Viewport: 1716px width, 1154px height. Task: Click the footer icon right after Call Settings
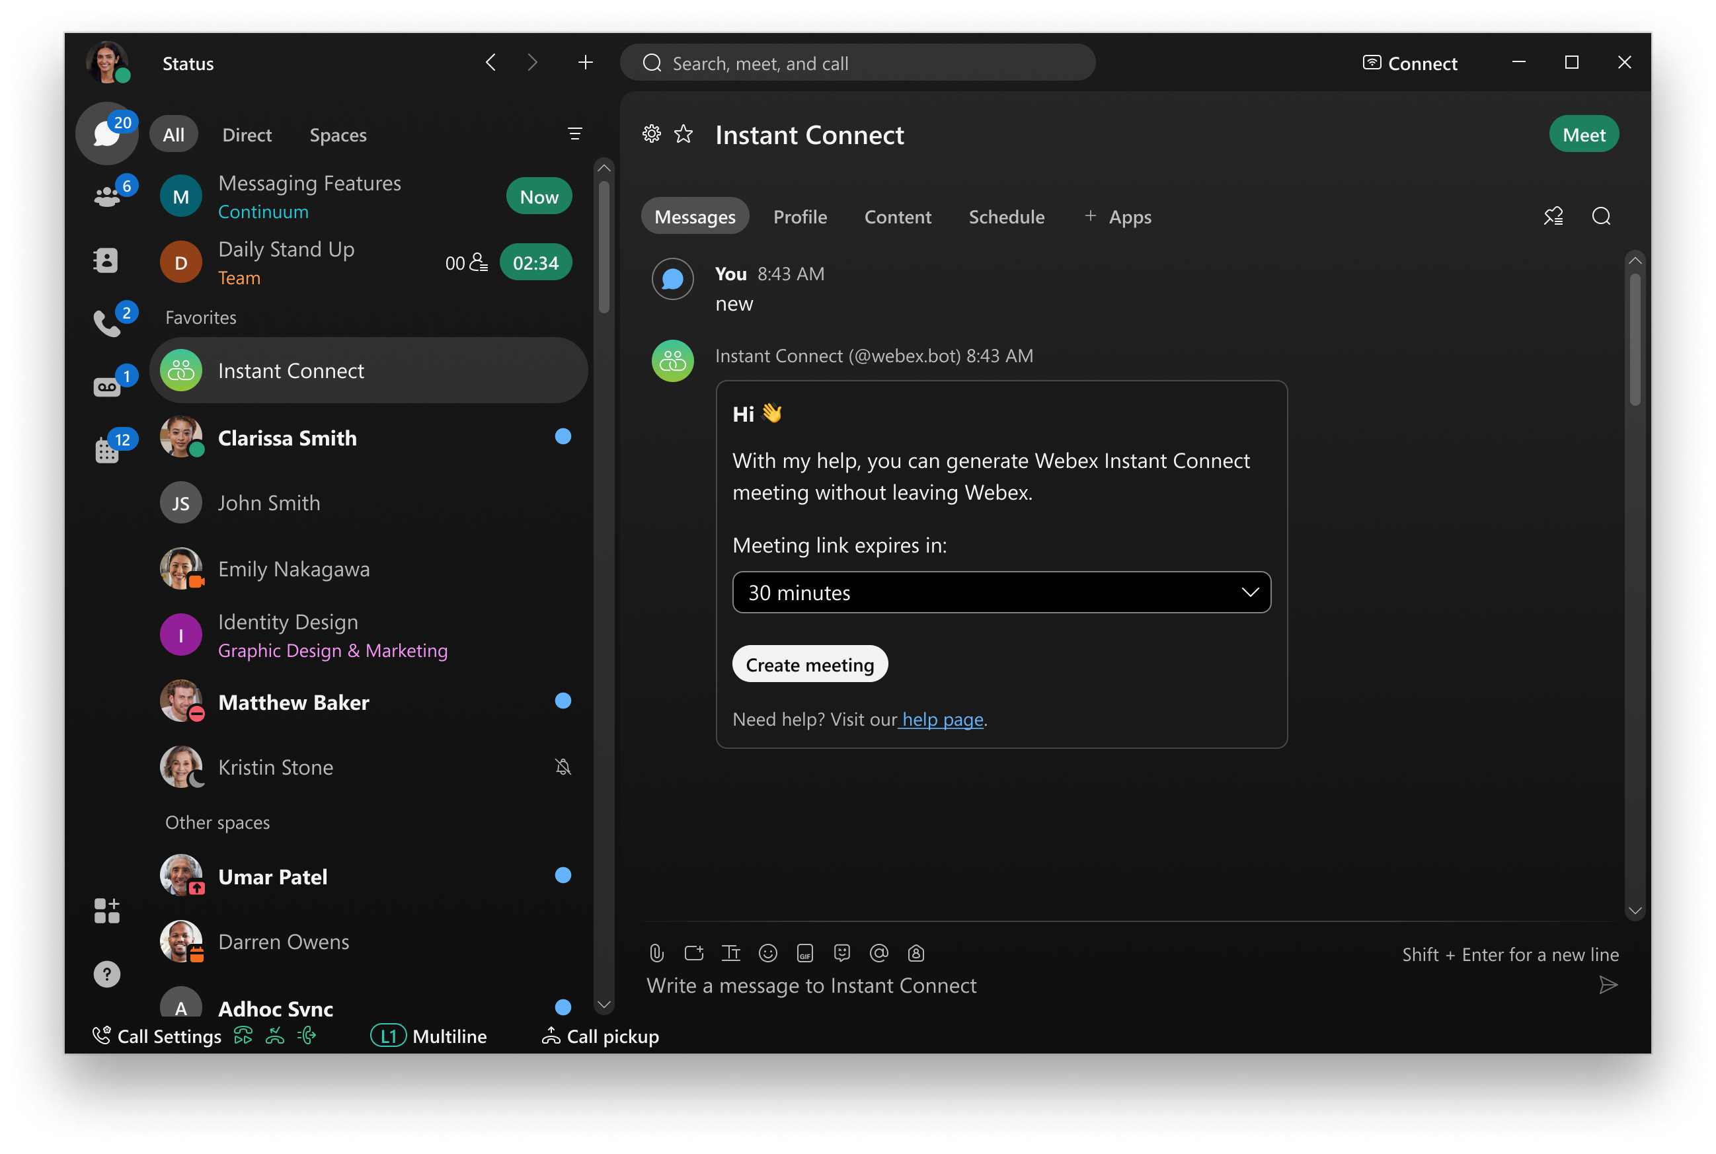tap(243, 1036)
